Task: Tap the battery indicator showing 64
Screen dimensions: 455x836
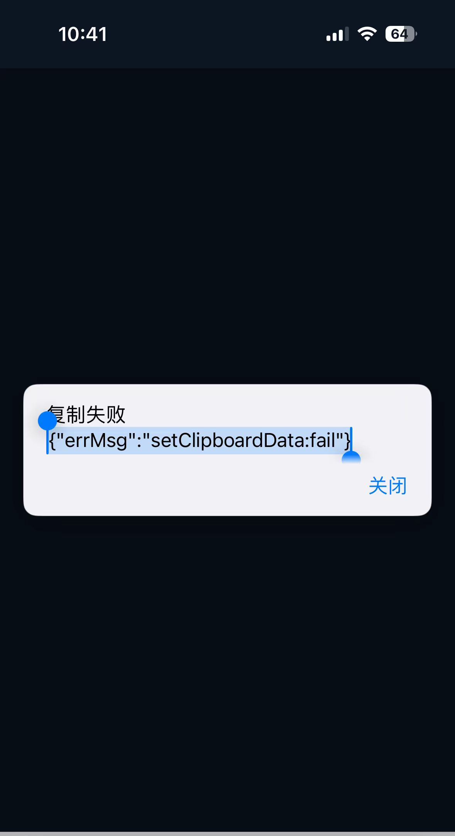Action: click(401, 34)
